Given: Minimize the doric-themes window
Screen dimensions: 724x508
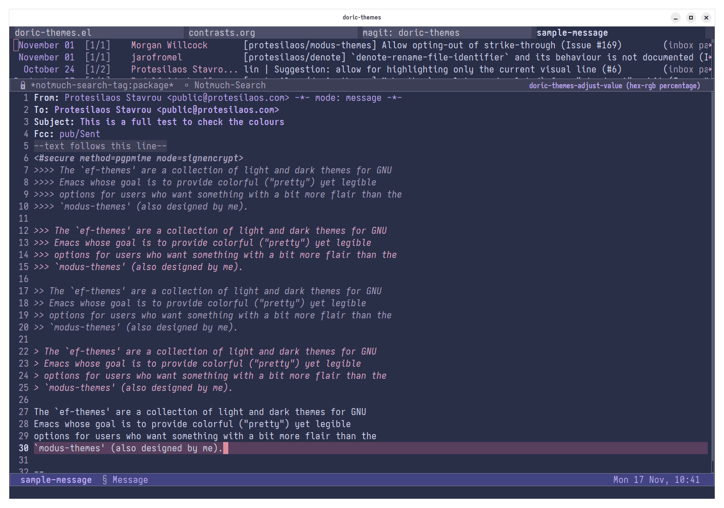Looking at the screenshot, I should click(x=676, y=18).
